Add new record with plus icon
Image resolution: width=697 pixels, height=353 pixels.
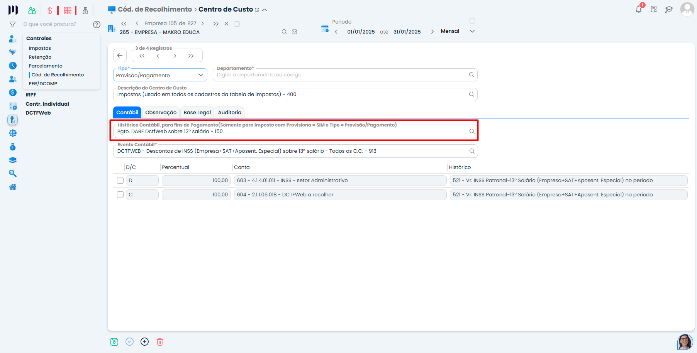(x=144, y=342)
